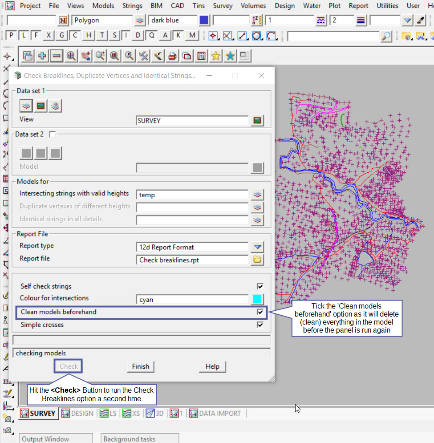This screenshot has width=434, height=443.
Task: Open the Report type dropdown arrow
Action: point(257,247)
